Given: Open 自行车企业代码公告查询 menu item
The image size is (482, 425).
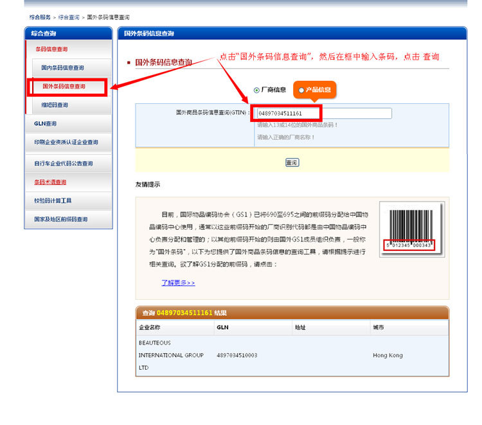Looking at the screenshot, I should [x=64, y=164].
